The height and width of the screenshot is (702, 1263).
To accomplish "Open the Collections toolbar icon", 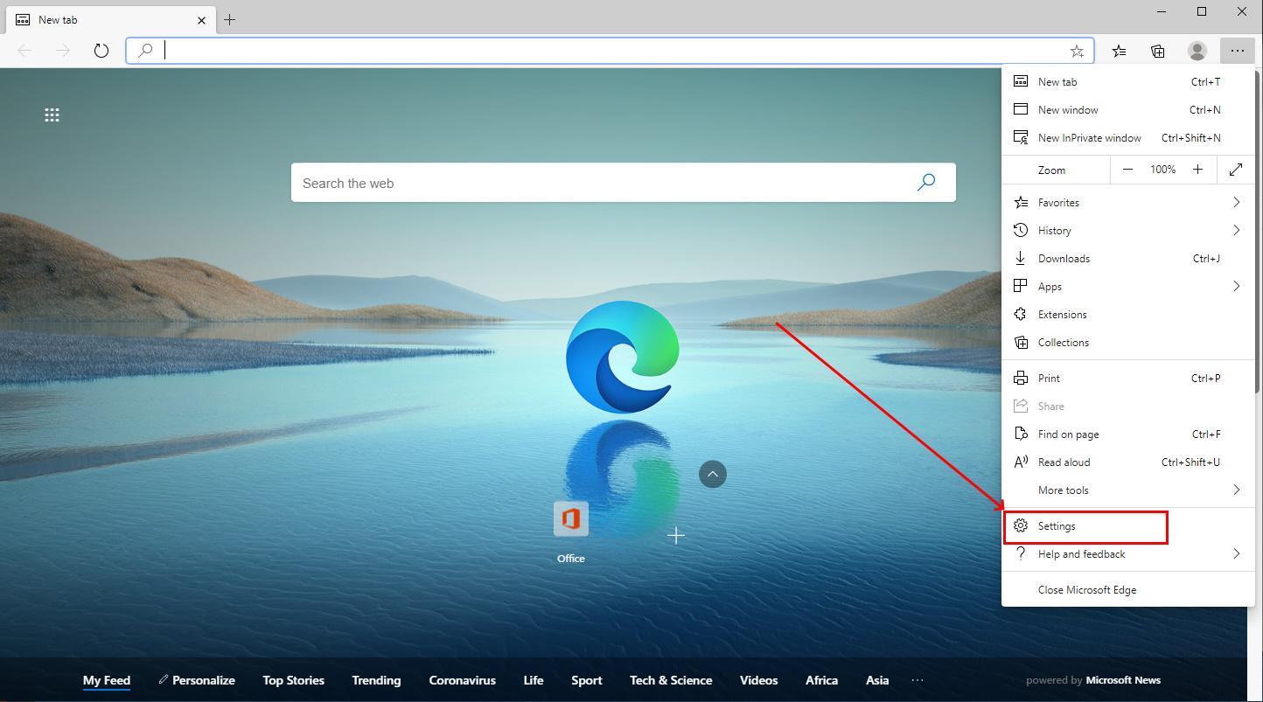I will 1158,51.
